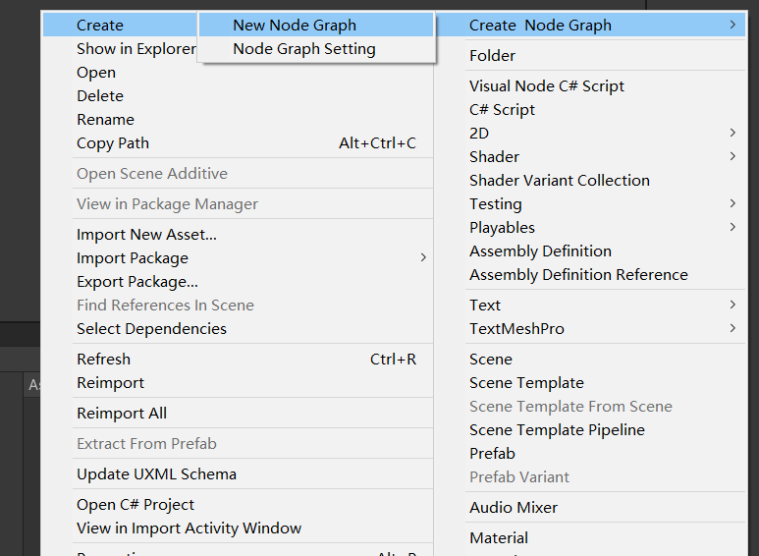
Task: Select Import New Asset...
Action: [238, 235]
